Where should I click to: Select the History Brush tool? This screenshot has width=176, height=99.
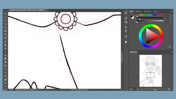pos(5,48)
